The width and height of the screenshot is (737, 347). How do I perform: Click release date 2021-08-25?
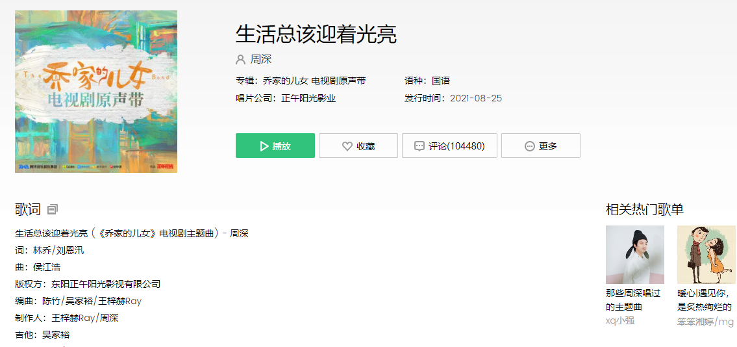pyautogui.click(x=476, y=98)
